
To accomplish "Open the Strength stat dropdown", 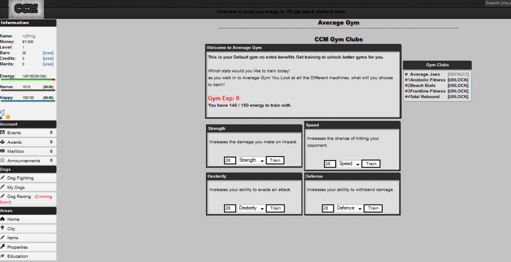I will coord(251,161).
